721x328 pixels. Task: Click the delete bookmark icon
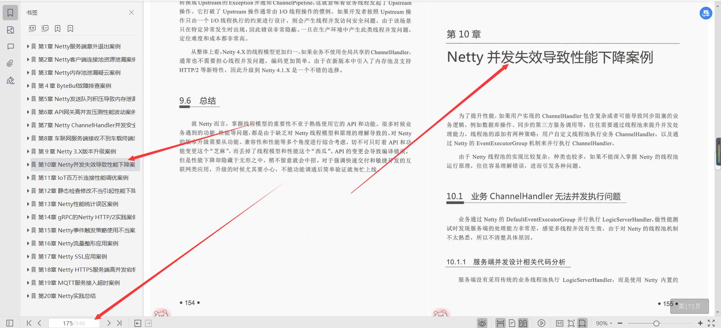point(70,28)
